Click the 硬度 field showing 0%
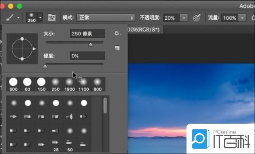The width and height of the screenshot is (255, 154). tap(88, 56)
